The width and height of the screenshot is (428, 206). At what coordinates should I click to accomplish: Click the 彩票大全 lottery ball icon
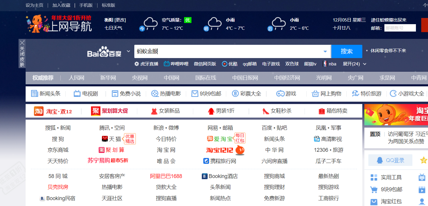pyautogui.click(x=235, y=94)
